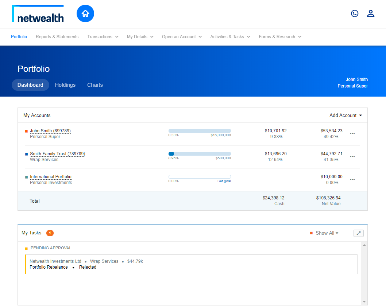Open John Smith (899789) account link

50,131
